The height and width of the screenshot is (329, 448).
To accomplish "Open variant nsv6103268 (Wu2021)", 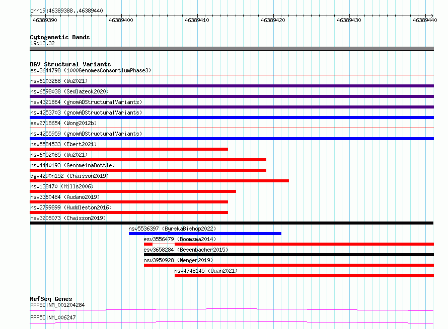I will (59, 81).
